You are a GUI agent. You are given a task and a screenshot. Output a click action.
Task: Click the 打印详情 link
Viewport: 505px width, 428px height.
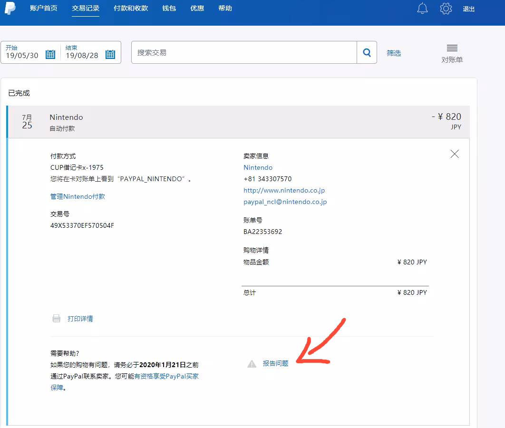(x=80, y=319)
